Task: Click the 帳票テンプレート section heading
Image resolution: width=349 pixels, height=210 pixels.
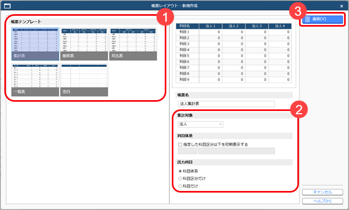Action: 26,22
